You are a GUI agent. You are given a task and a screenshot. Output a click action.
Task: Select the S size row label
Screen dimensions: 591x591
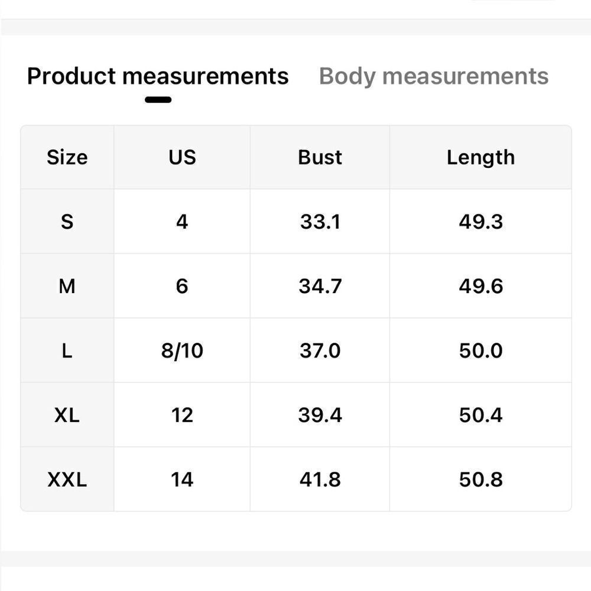tap(67, 222)
